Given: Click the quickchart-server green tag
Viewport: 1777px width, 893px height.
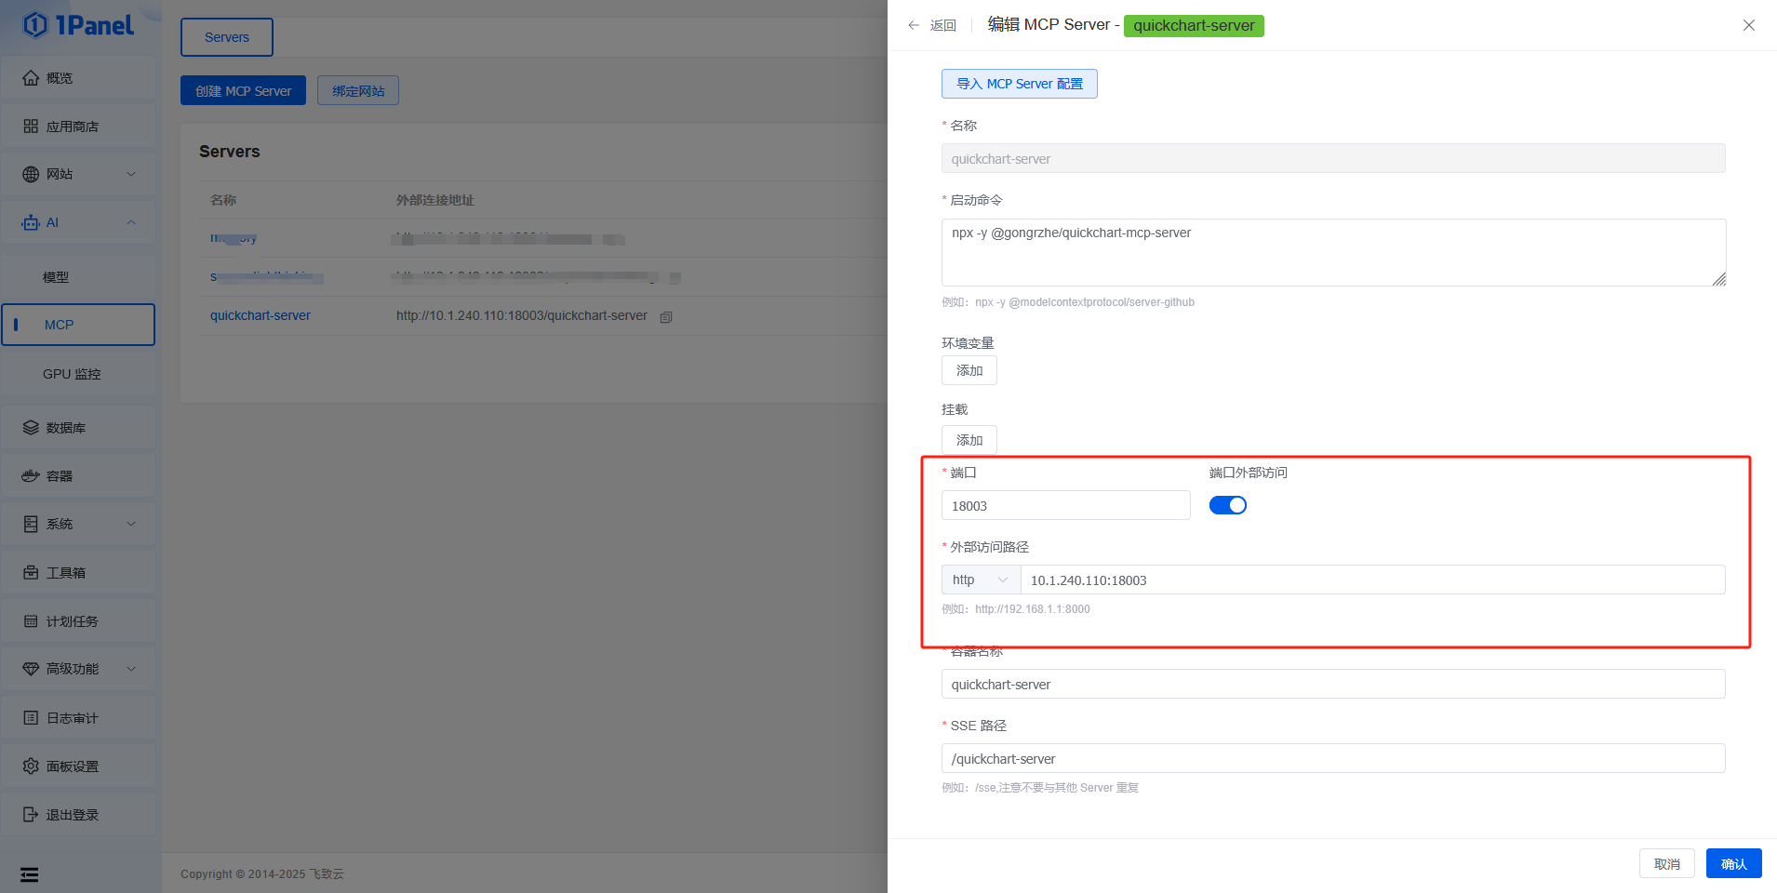Looking at the screenshot, I should coord(1194,25).
